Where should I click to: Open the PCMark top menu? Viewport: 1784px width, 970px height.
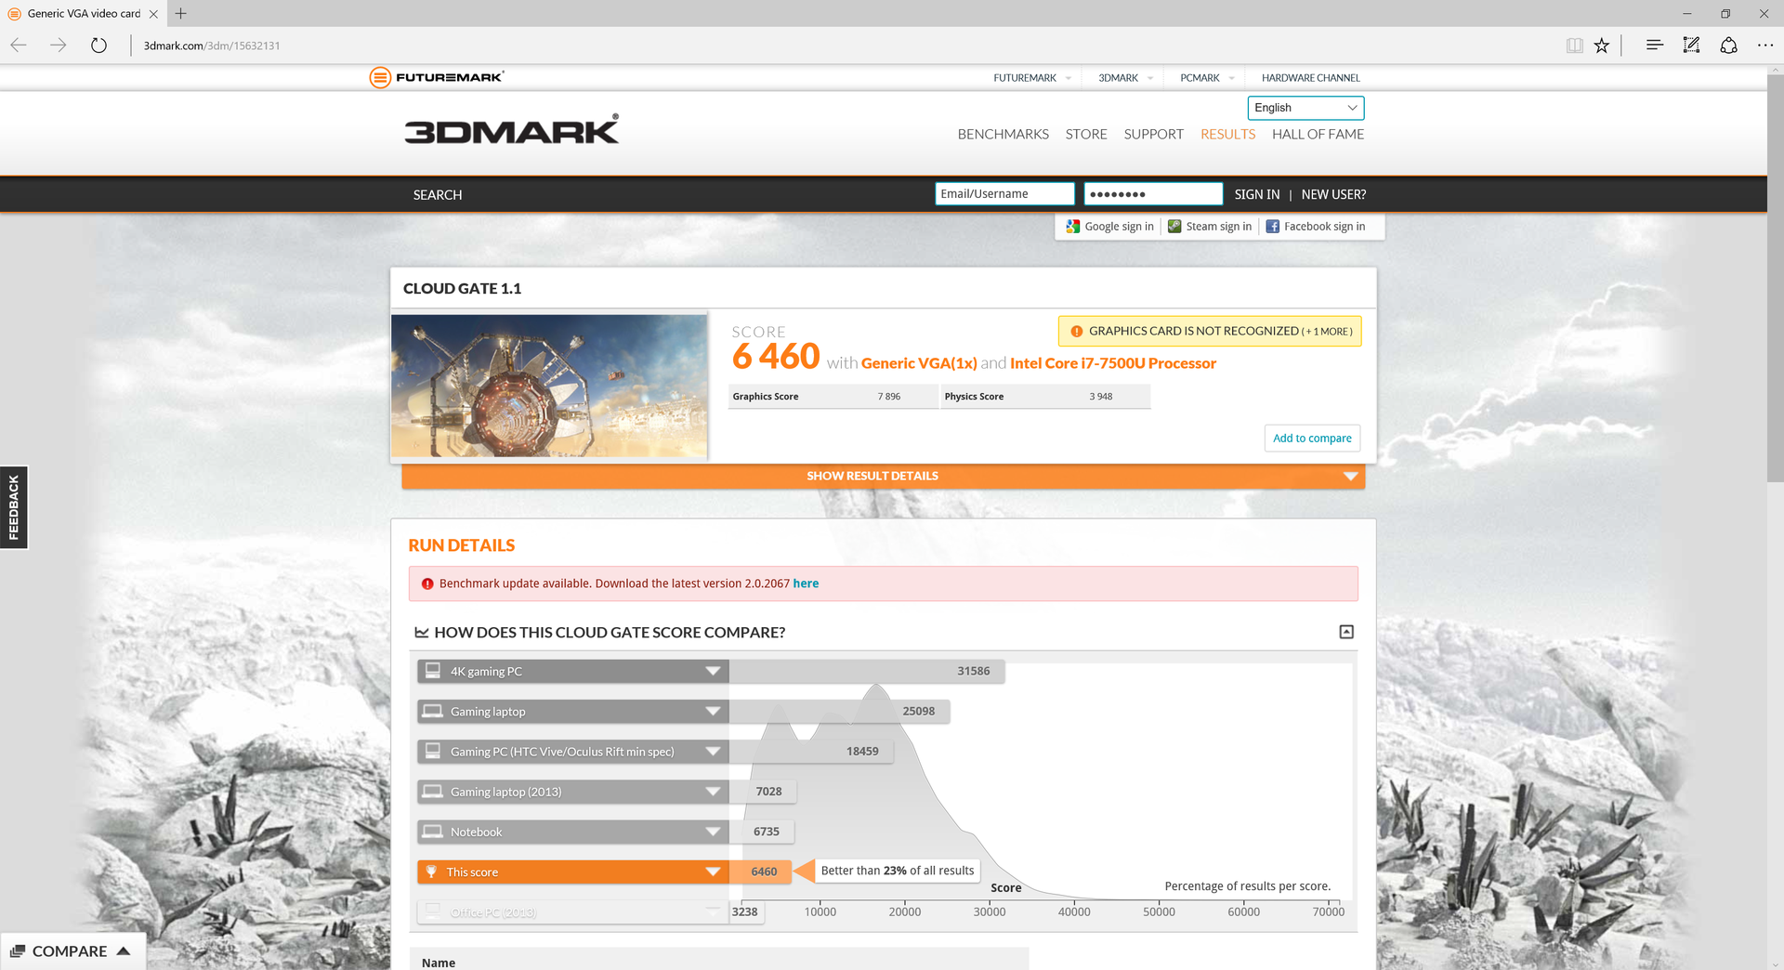[x=1207, y=78]
